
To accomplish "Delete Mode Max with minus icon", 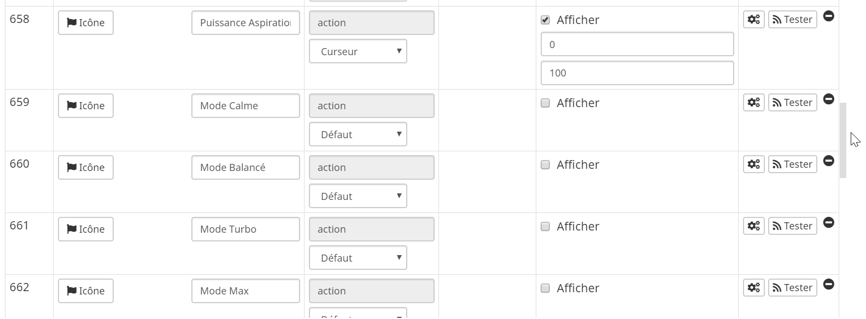I will (x=828, y=284).
